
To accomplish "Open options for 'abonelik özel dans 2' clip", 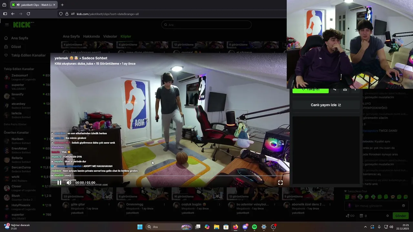I will tap(330, 205).
